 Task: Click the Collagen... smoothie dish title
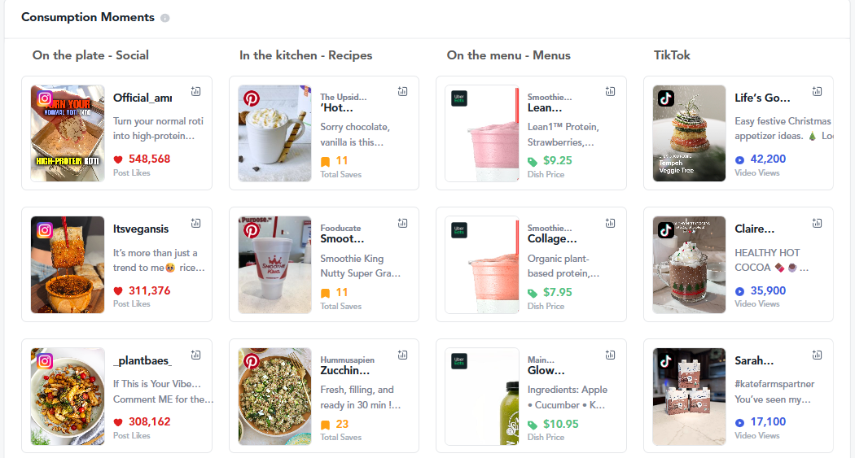(551, 239)
